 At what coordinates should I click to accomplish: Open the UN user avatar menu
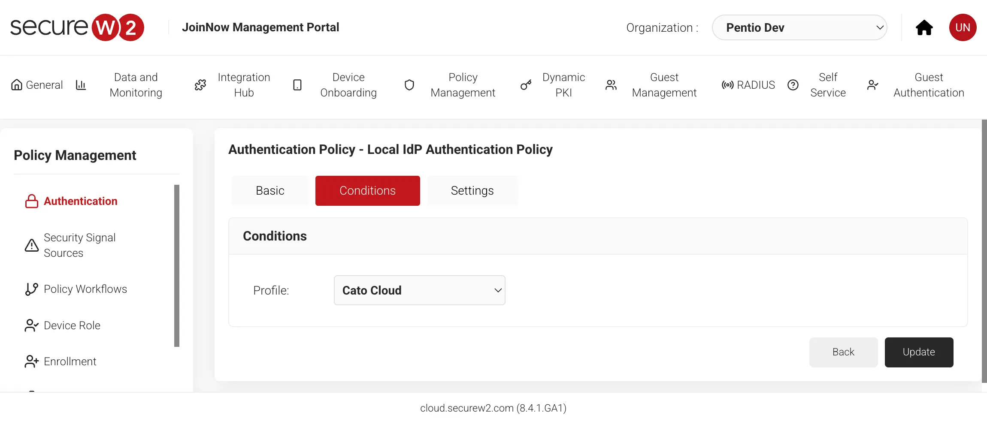(x=963, y=27)
